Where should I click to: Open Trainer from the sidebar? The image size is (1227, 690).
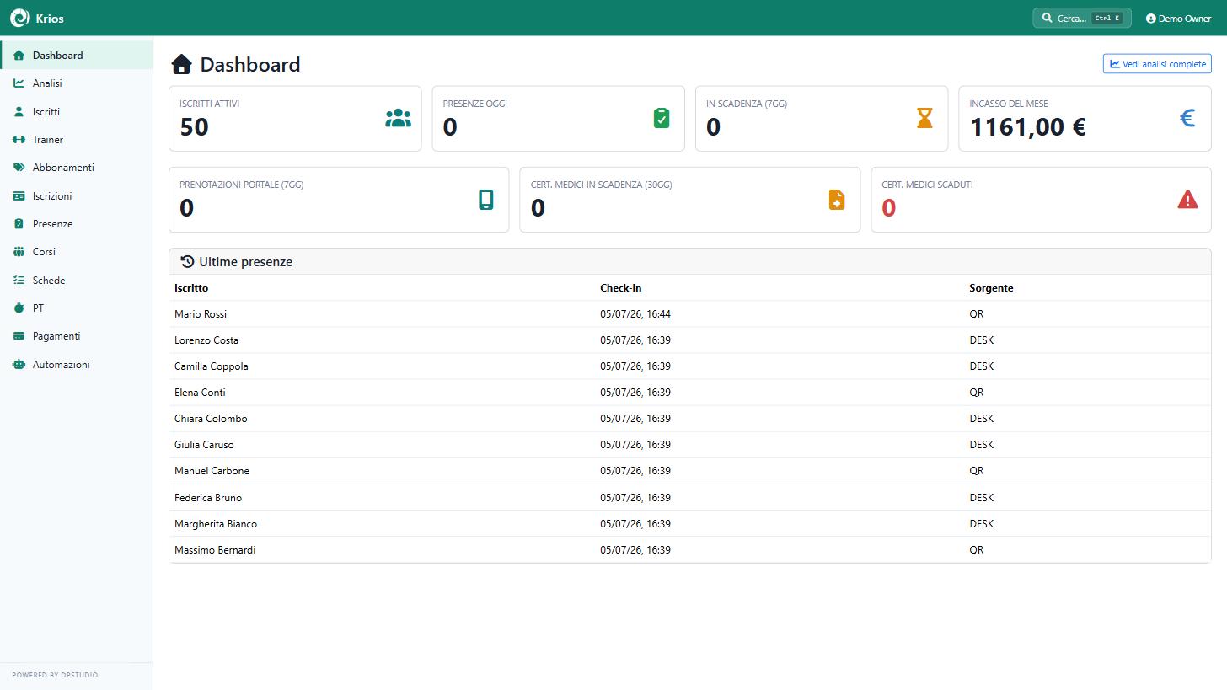[77, 140]
